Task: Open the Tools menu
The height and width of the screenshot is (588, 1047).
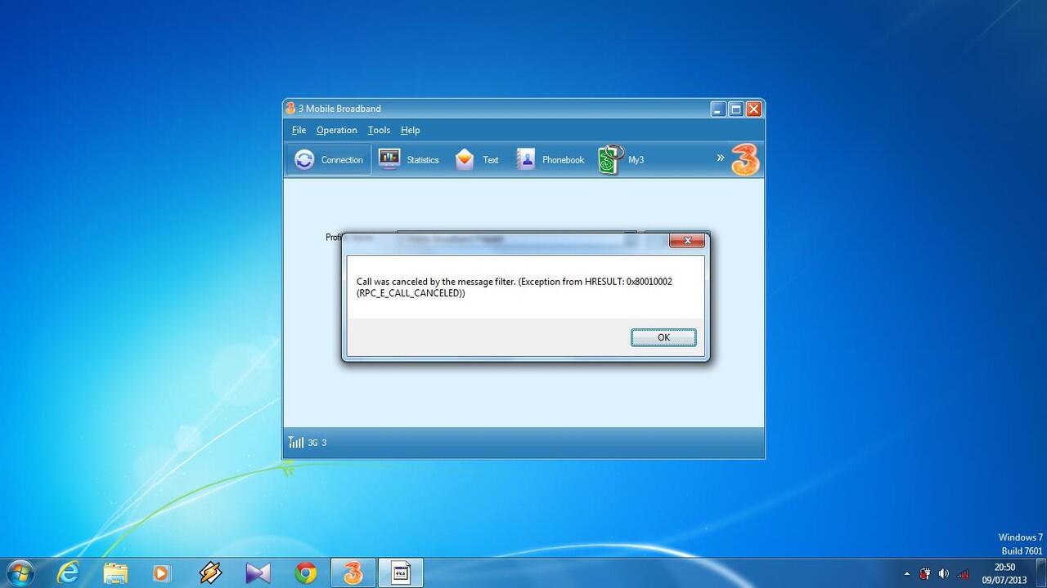Action: coord(379,130)
